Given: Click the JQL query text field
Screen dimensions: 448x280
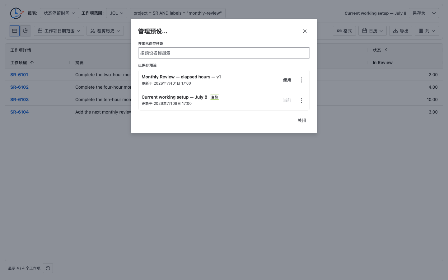Looking at the screenshot, I should 178,13.
